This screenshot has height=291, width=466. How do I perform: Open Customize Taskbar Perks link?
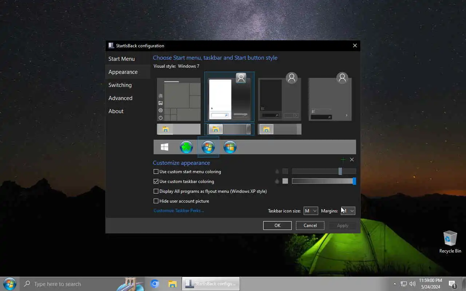pos(179,210)
